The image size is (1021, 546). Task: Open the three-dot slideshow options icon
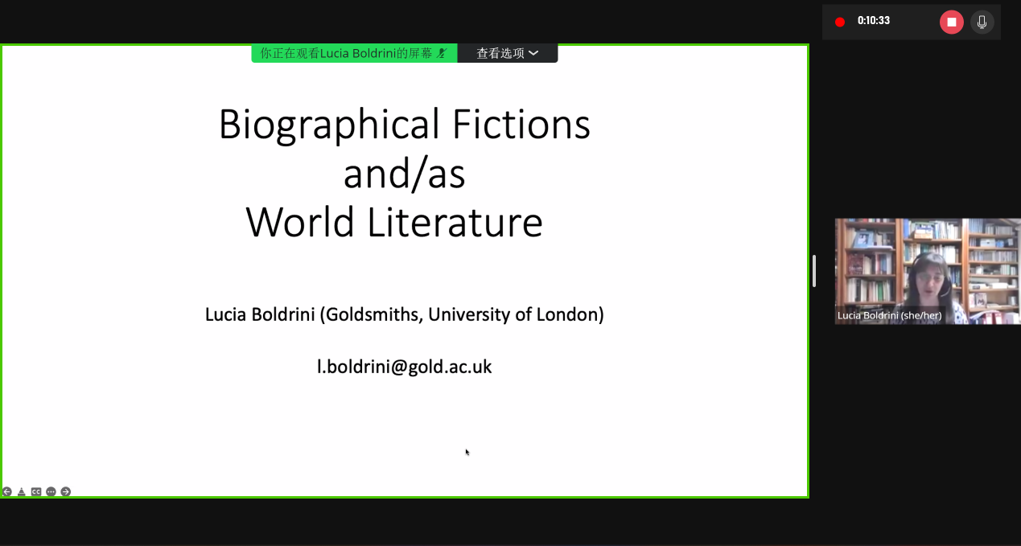point(51,491)
